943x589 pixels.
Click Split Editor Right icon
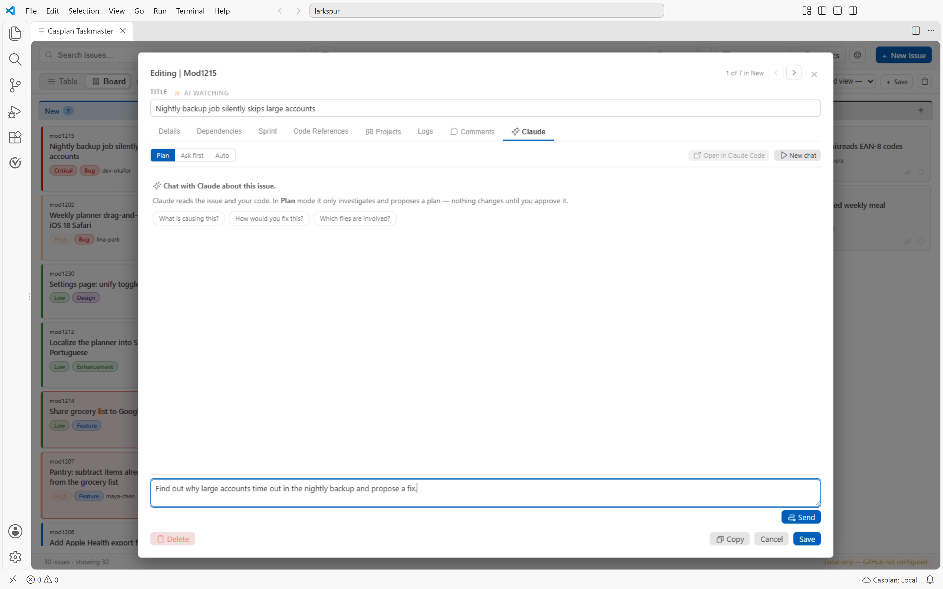916,31
